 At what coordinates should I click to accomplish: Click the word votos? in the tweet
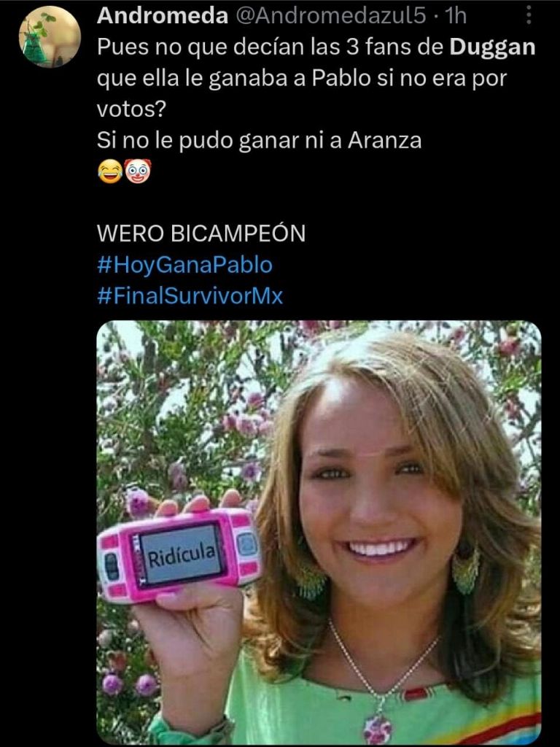(131, 109)
